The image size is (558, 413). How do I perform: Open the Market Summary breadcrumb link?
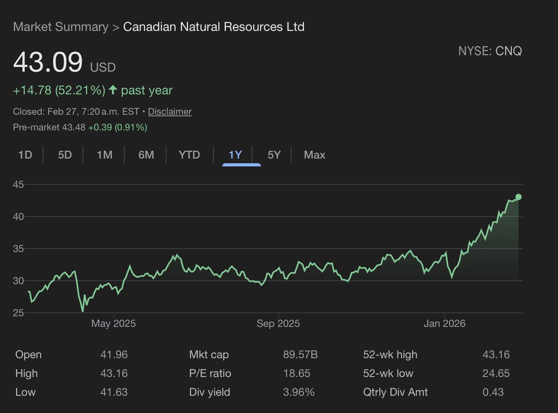[60, 27]
